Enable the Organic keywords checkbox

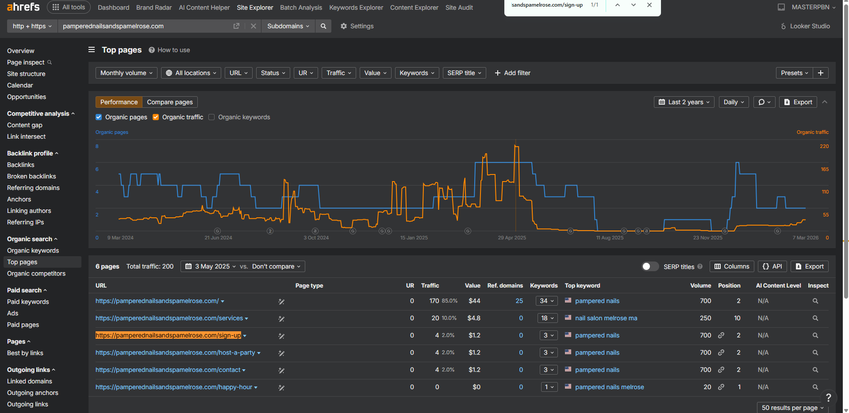211,117
